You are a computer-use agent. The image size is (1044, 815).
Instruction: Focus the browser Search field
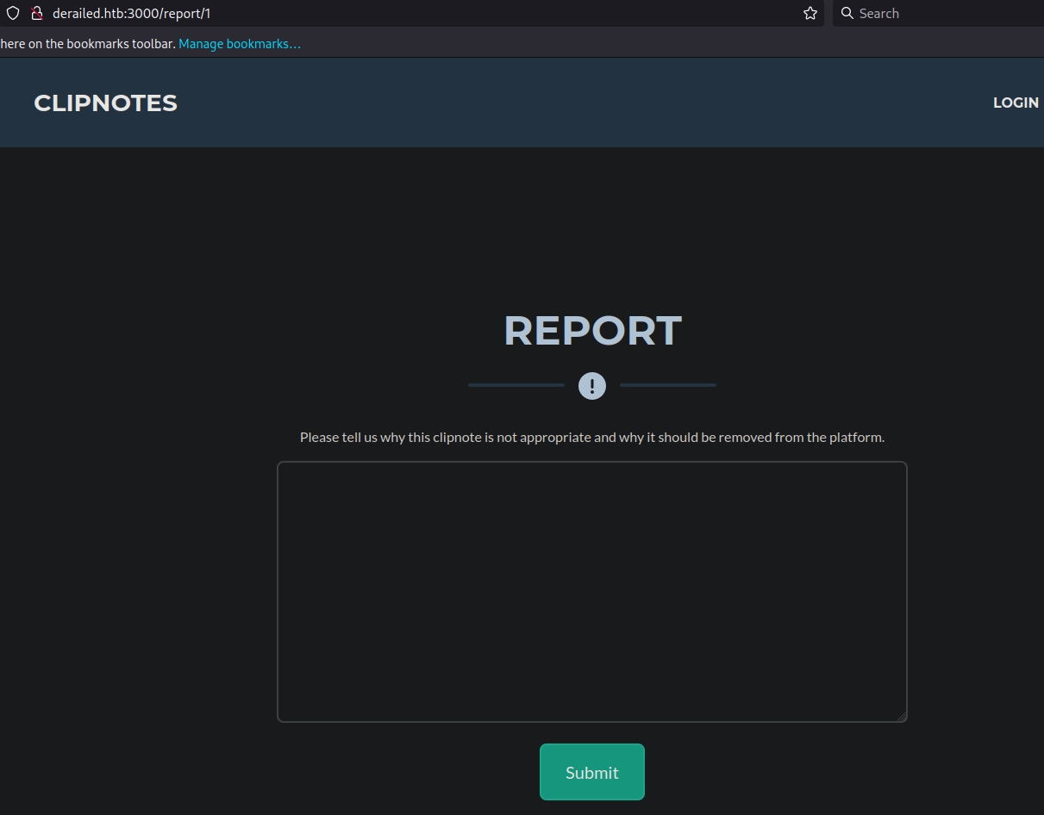pos(940,13)
